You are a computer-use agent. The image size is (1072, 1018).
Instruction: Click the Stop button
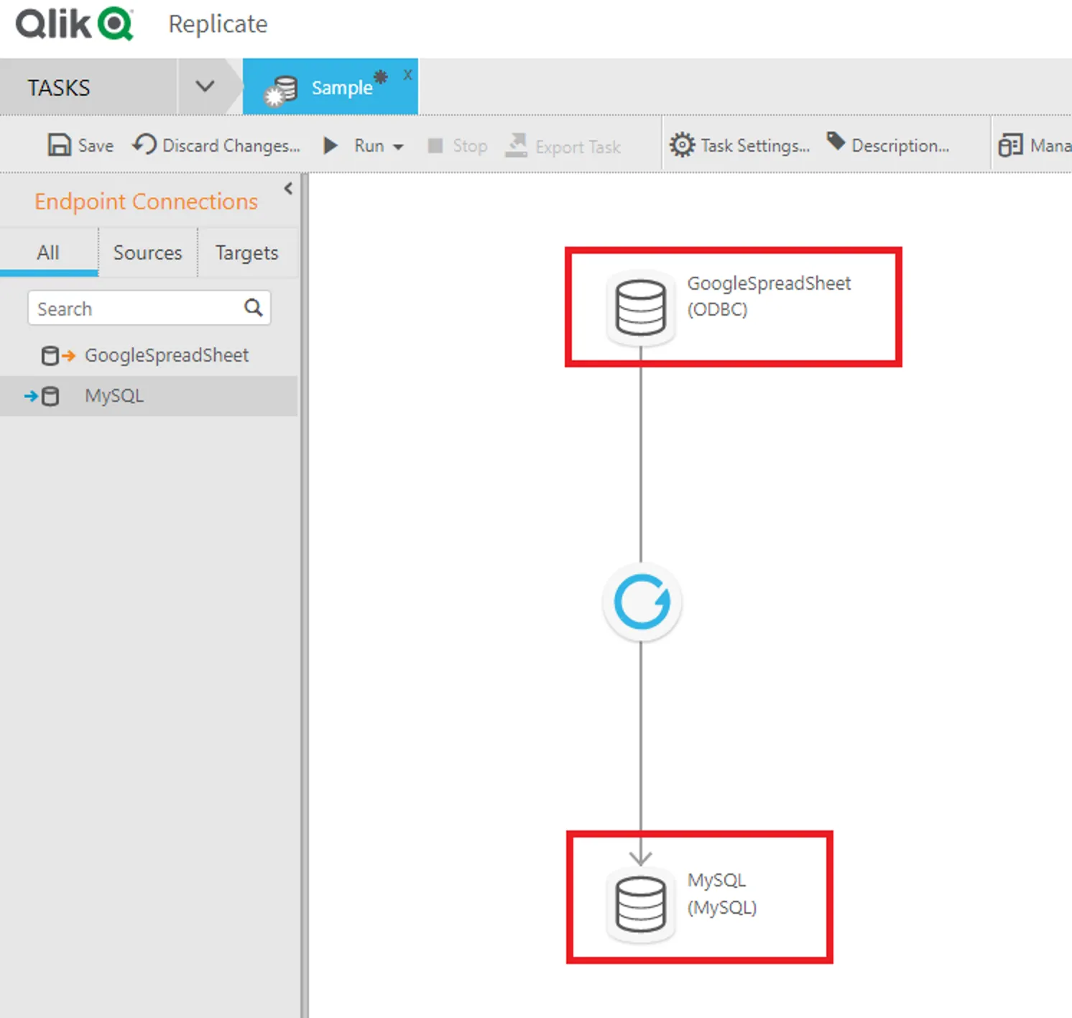(458, 146)
